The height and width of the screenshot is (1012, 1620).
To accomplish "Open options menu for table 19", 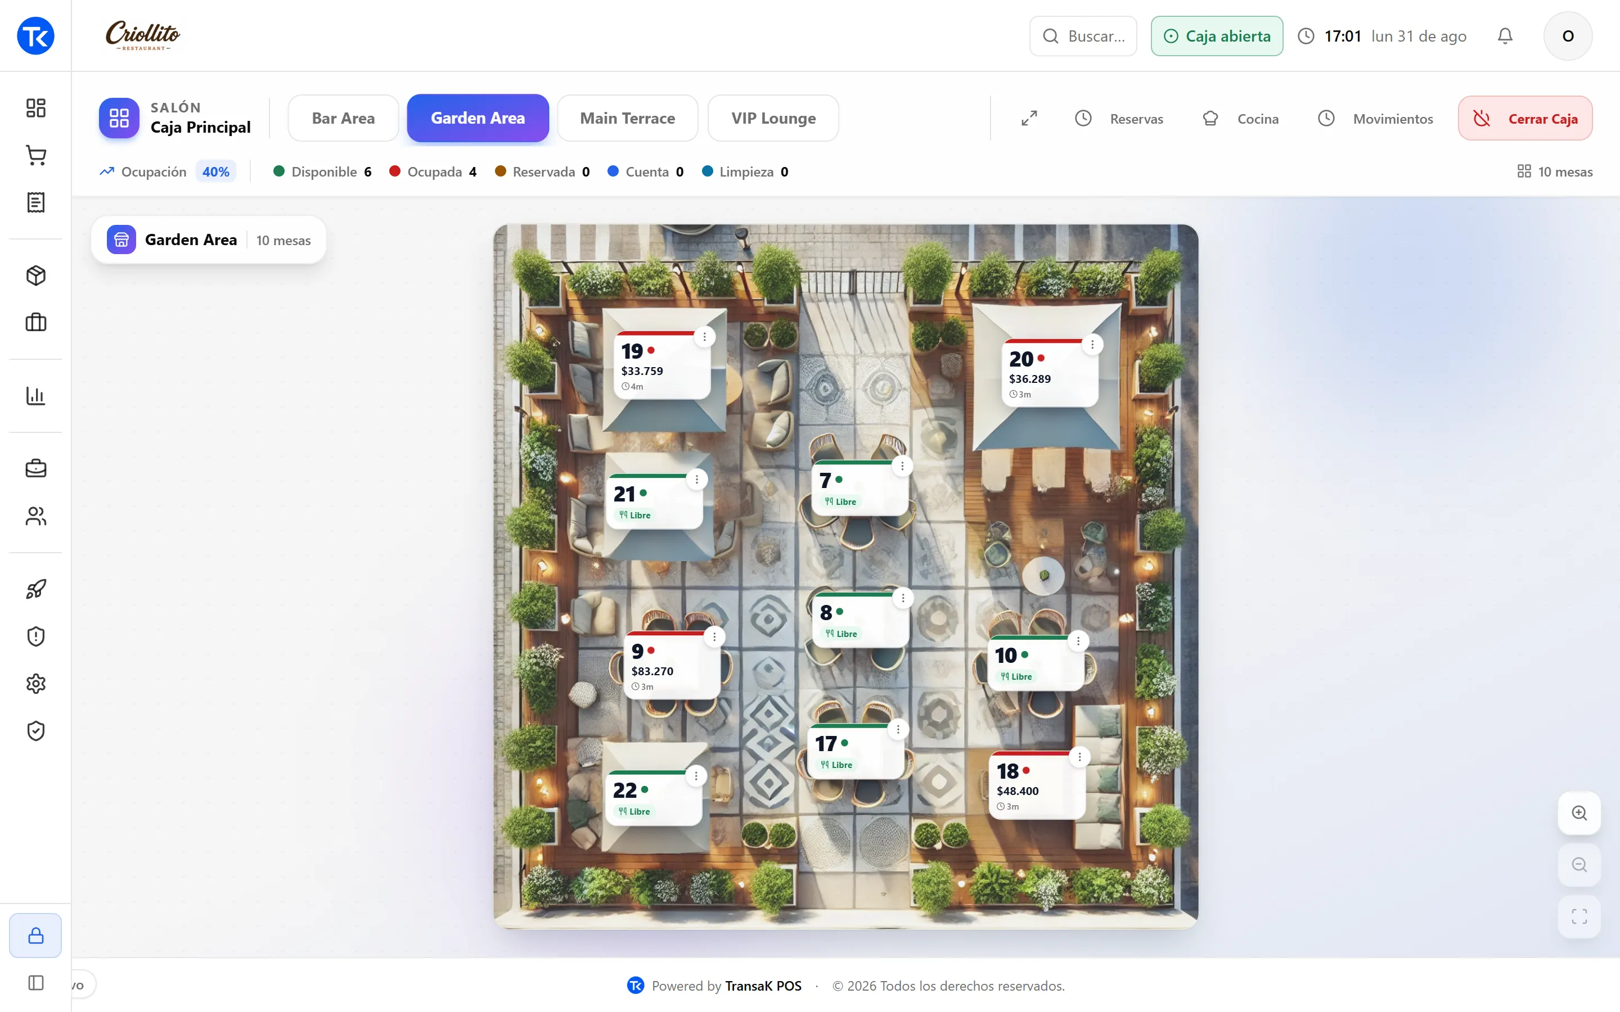I will pyautogui.click(x=704, y=337).
